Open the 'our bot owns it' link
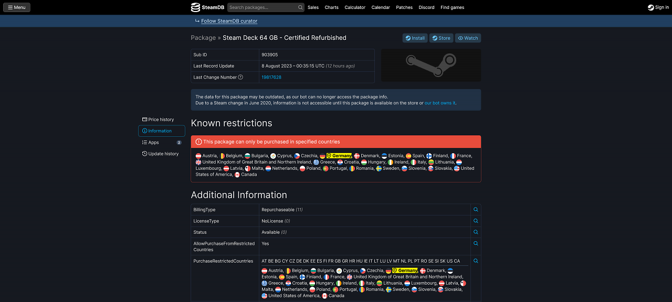Image resolution: width=672 pixels, height=302 pixels. (x=440, y=103)
